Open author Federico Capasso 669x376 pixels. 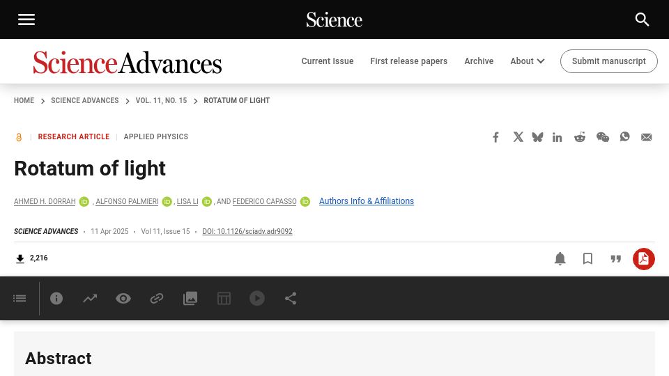[265, 202]
